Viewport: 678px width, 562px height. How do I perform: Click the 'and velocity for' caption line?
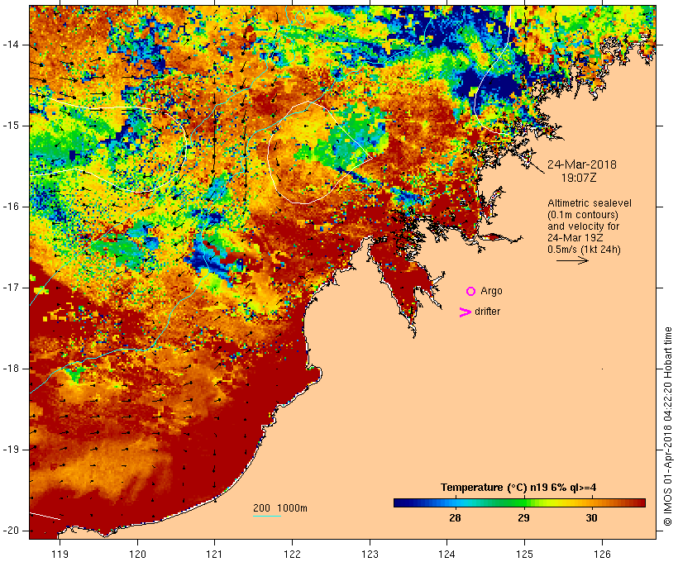(583, 226)
